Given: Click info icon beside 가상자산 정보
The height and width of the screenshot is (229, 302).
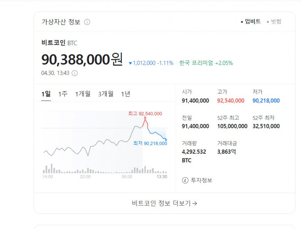Looking at the screenshot, I should pyautogui.click(x=87, y=22).
